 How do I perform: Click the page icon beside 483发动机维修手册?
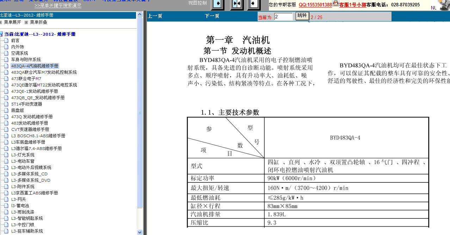tap(6, 123)
